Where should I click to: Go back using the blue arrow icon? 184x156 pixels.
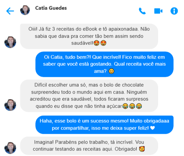10,11
